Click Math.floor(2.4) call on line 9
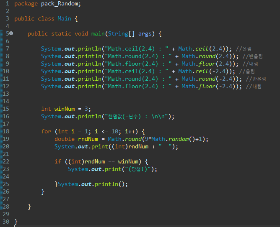 point(208,64)
